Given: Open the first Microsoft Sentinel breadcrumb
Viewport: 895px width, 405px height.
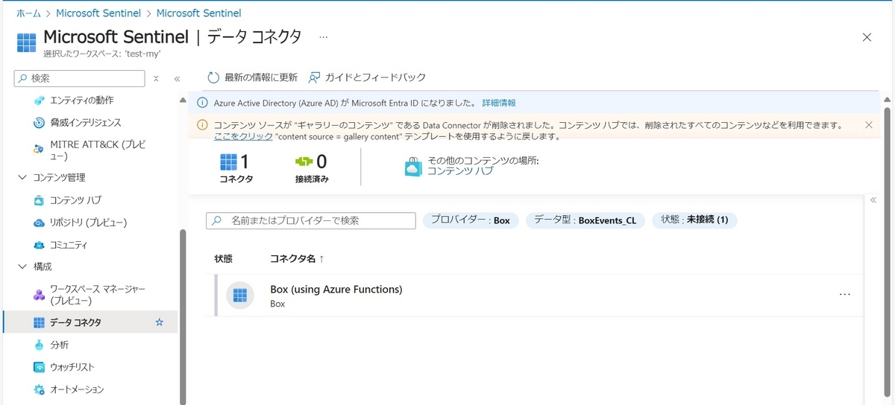Looking at the screenshot, I should pyautogui.click(x=100, y=13).
